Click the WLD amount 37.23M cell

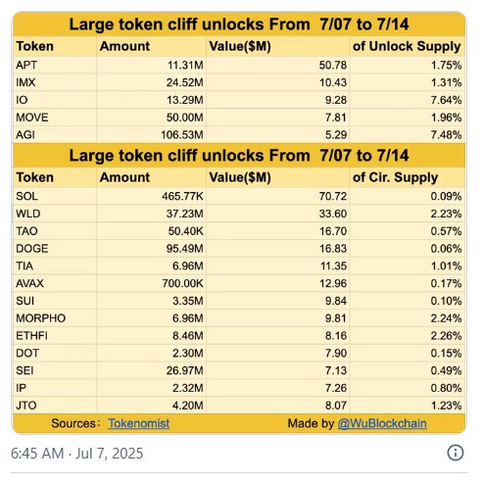pos(151,214)
